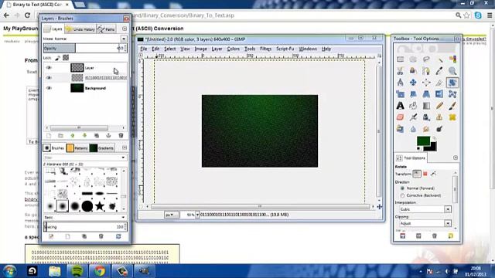Viewport: 495px width, 278px height.
Task: Click the black background color swatch
Action: (x=432, y=147)
